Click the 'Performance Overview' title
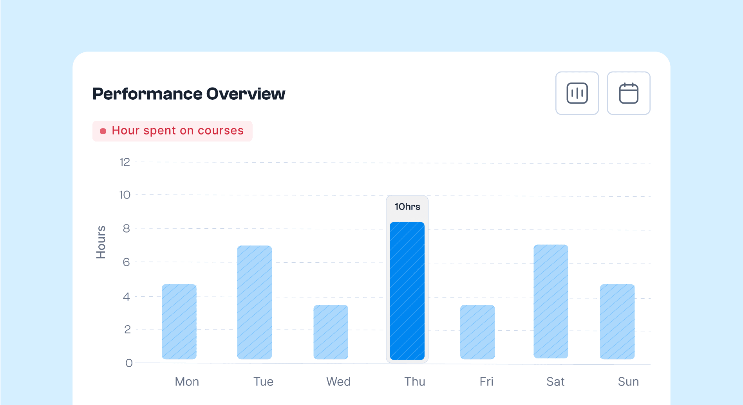743x405 pixels. [x=189, y=93]
